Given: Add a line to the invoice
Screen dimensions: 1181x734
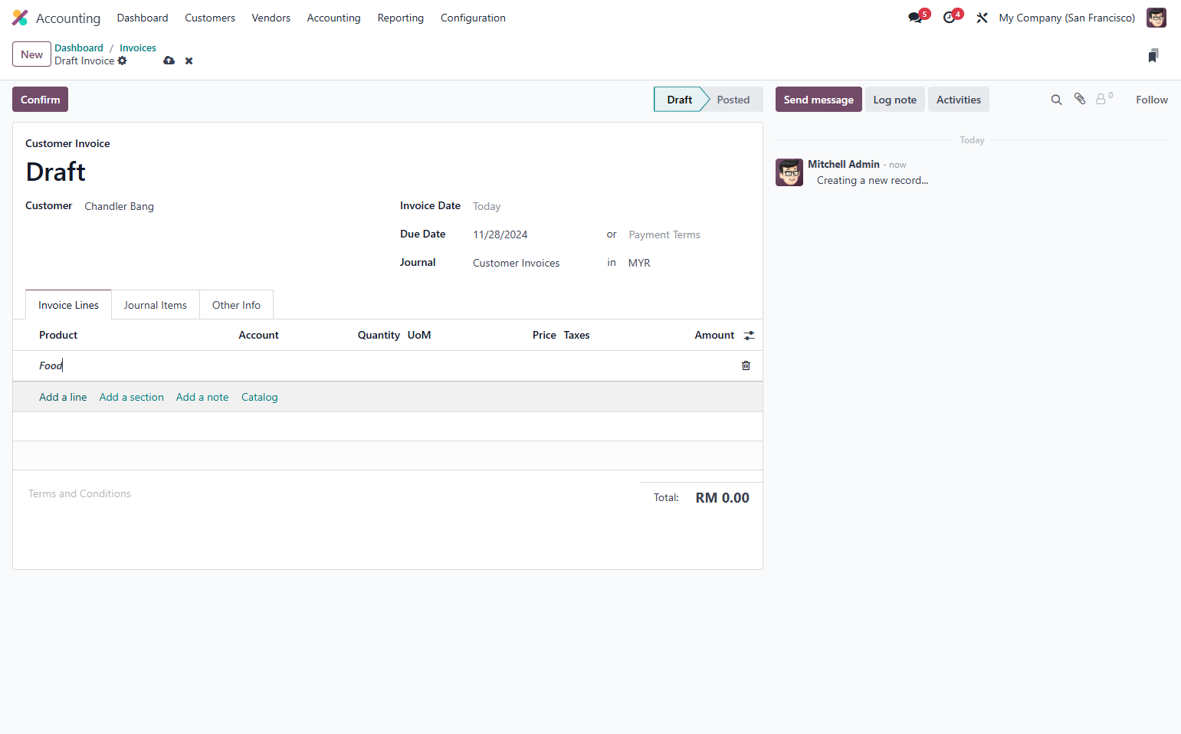Looking at the screenshot, I should [63, 397].
